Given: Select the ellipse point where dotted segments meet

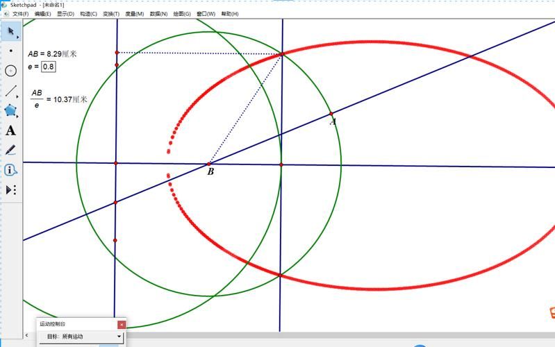Looking at the screenshot, I should (282, 53).
